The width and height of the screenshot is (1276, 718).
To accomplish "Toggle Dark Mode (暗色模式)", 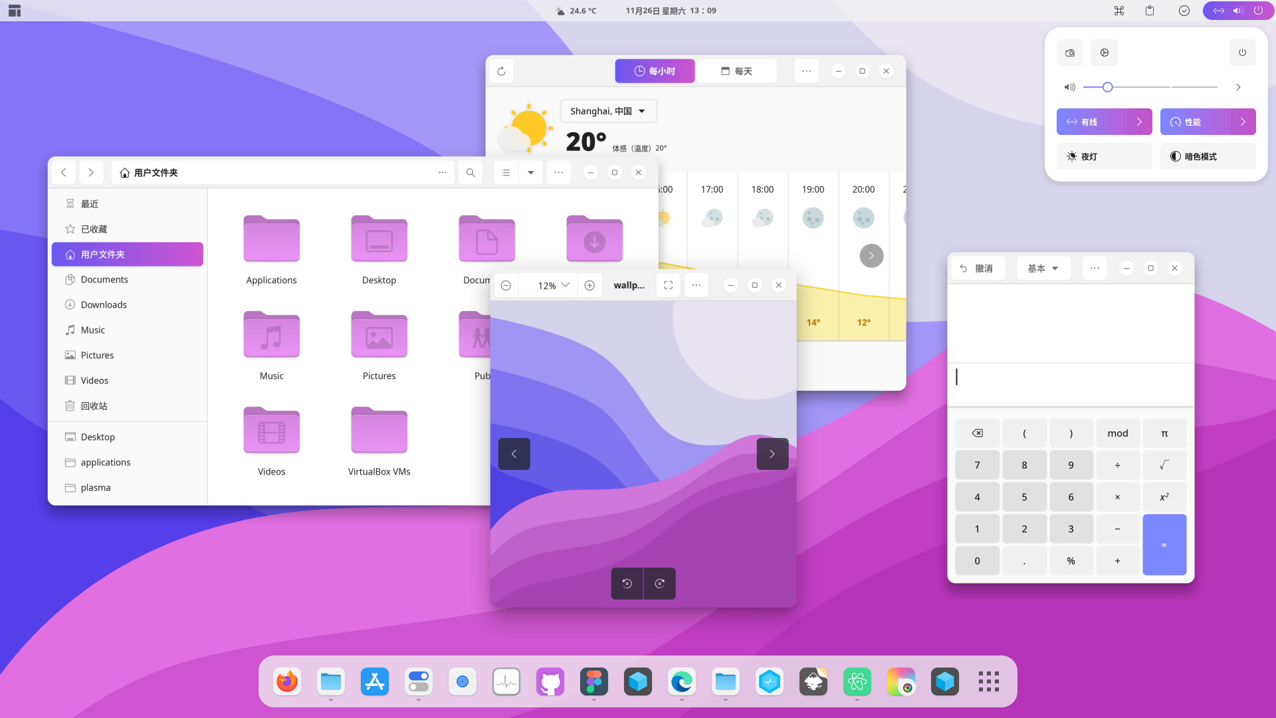I will coord(1208,156).
